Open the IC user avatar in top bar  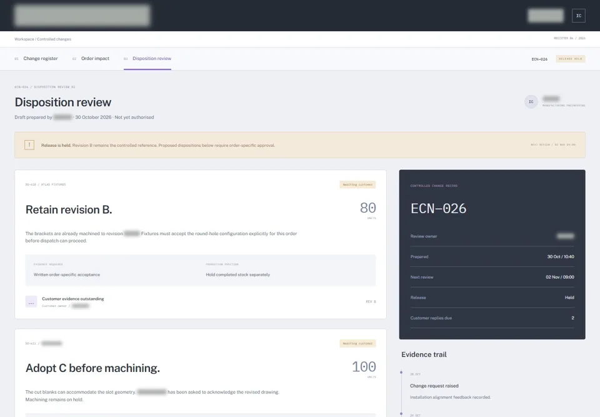[x=578, y=16]
